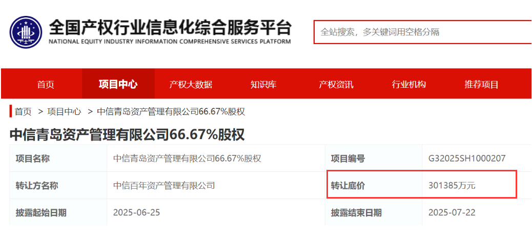Click the start date 2025-06-25
The image size is (532, 235).
click(136, 212)
